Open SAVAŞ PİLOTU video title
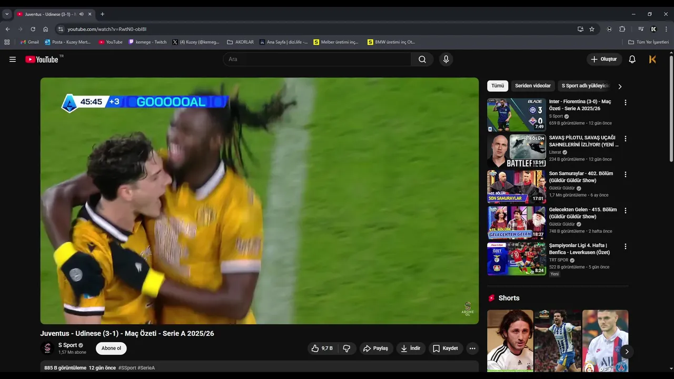This screenshot has height=379, width=674. tap(583, 141)
